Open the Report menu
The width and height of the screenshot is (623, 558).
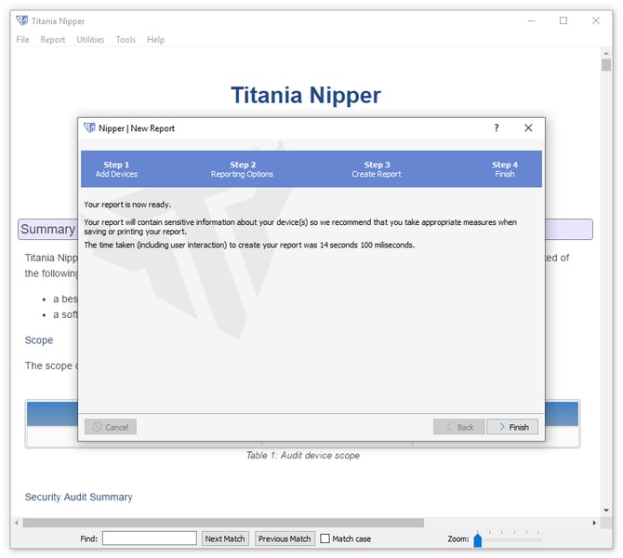(x=53, y=40)
